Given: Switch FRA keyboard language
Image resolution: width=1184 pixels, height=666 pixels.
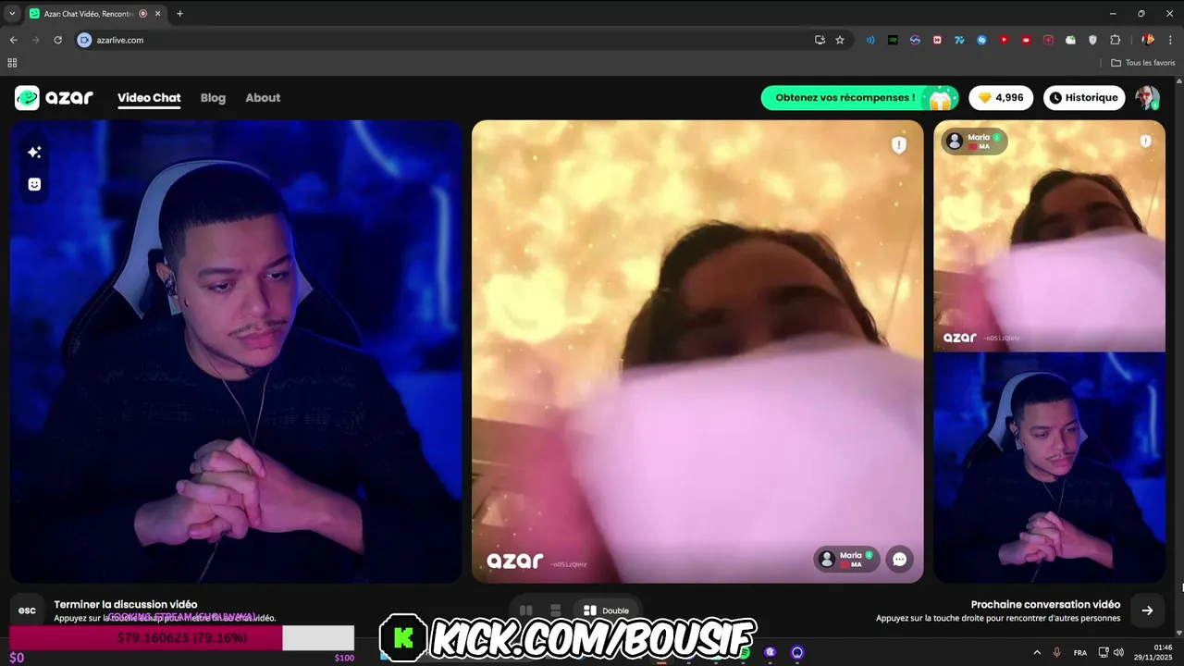Looking at the screenshot, I should click(1080, 652).
